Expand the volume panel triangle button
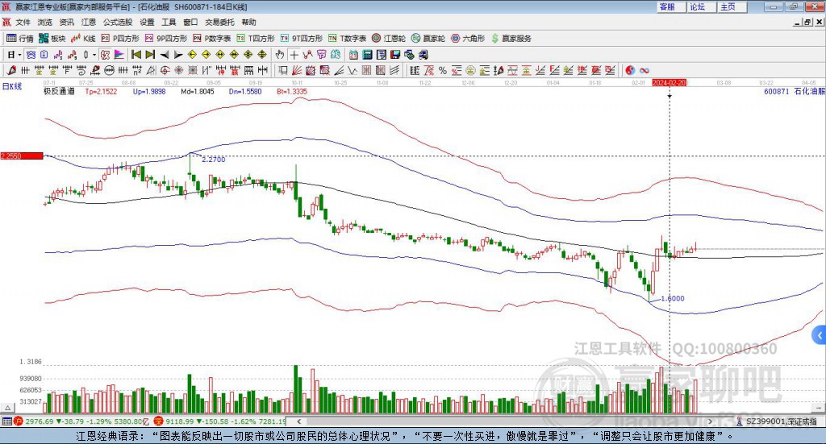Viewport: 826px width, 444px height. point(7,408)
